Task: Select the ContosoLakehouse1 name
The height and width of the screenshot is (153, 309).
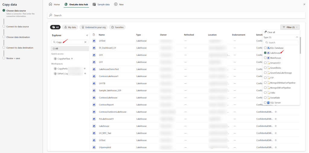Action: (x=109, y=76)
